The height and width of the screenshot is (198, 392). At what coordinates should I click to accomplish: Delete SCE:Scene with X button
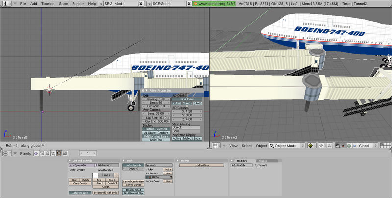(189, 4)
